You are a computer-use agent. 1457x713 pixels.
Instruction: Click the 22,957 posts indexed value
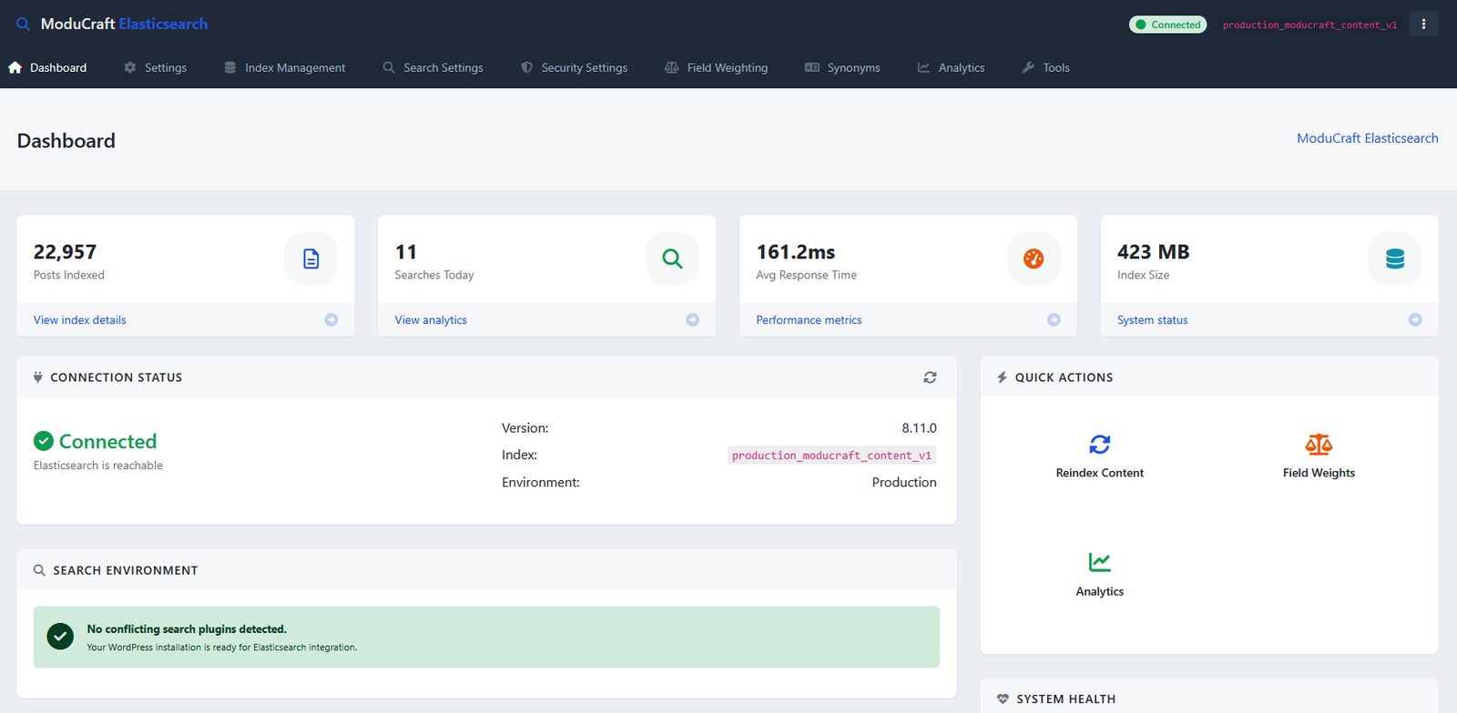click(65, 252)
